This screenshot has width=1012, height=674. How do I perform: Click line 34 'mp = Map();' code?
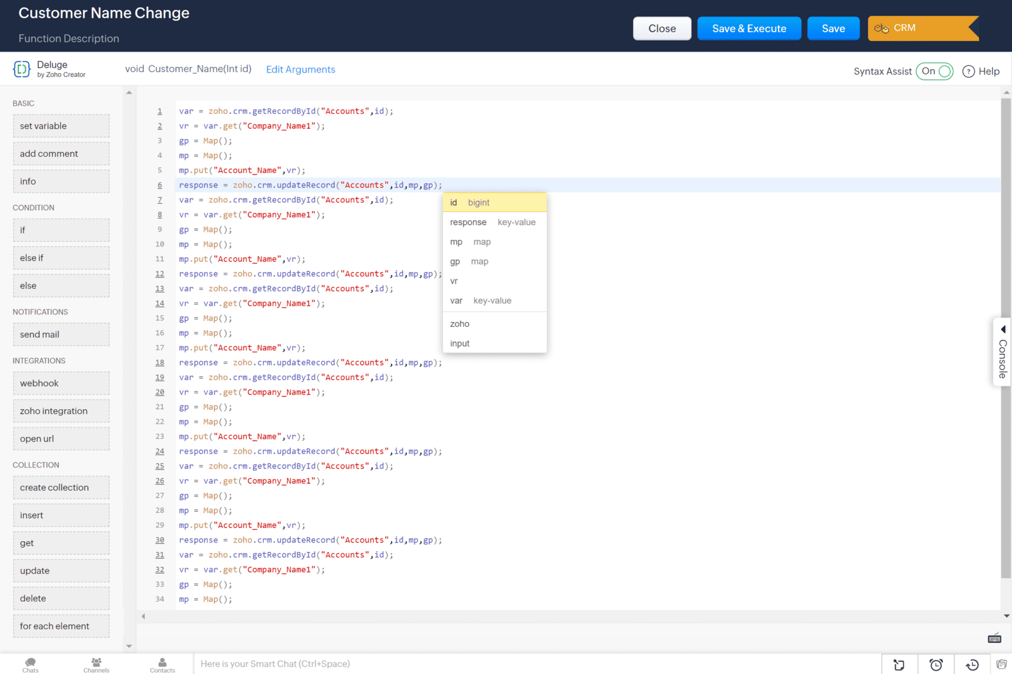pyautogui.click(x=206, y=599)
